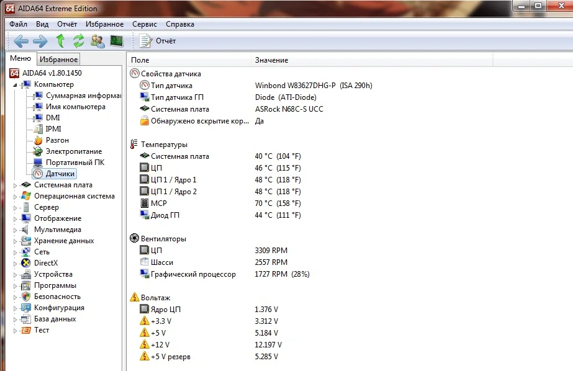The height and width of the screenshot is (371, 573).
Task: Expand the DirectX tree node
Action: (x=15, y=264)
